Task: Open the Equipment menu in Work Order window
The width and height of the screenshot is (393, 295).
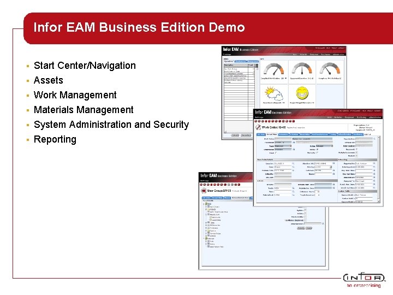Action: [349, 117]
